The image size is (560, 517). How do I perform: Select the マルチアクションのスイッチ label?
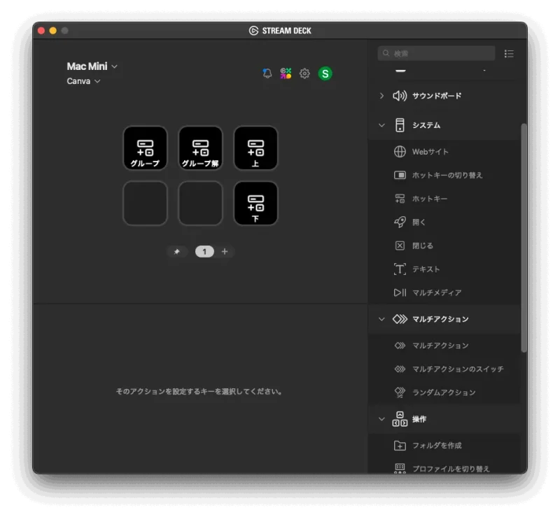click(x=458, y=369)
